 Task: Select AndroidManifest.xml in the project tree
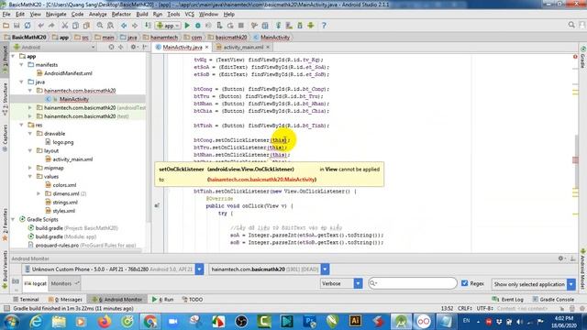[65, 73]
